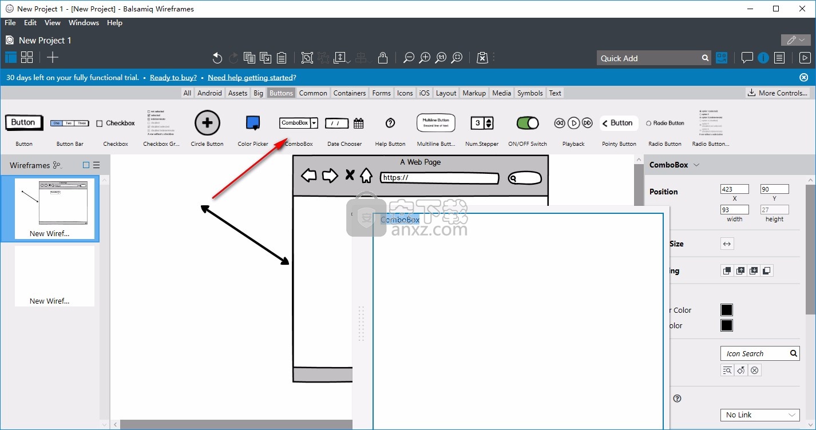This screenshot has width=816, height=430.
Task: Open the comments speech bubble icon
Action: point(747,58)
